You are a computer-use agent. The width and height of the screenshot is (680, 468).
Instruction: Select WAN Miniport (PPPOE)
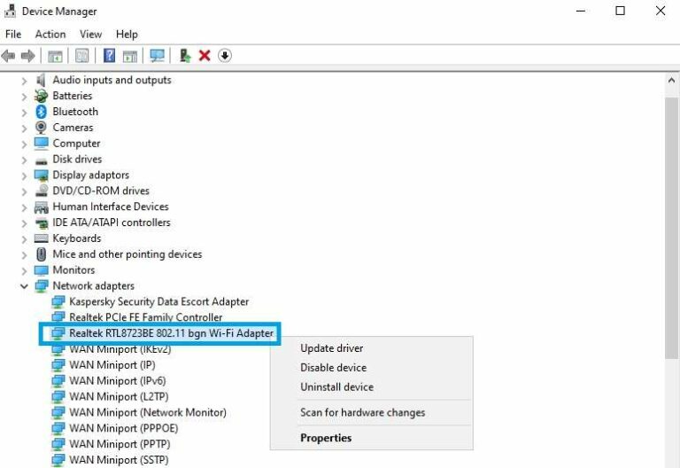coord(123,428)
